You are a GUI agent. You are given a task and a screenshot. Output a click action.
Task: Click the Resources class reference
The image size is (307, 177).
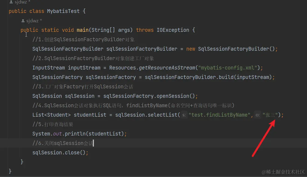pos(123,68)
